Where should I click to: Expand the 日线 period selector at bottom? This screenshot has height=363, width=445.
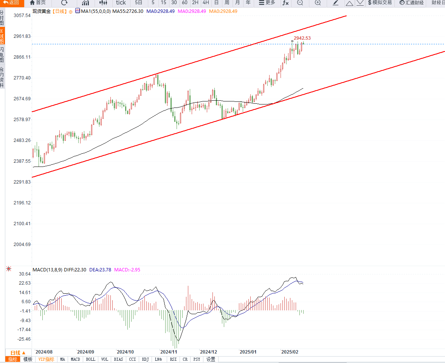click(x=18, y=353)
